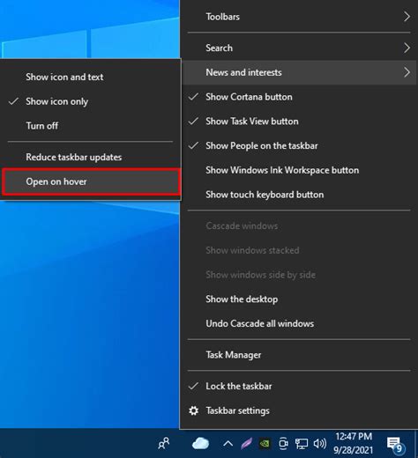
Task: Toggle Show People on the taskbar
Action: coord(299,145)
